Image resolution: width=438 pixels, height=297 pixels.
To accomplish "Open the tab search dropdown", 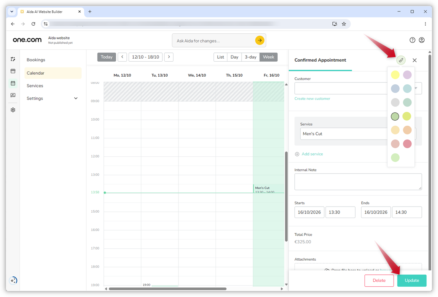I will [x=12, y=12].
